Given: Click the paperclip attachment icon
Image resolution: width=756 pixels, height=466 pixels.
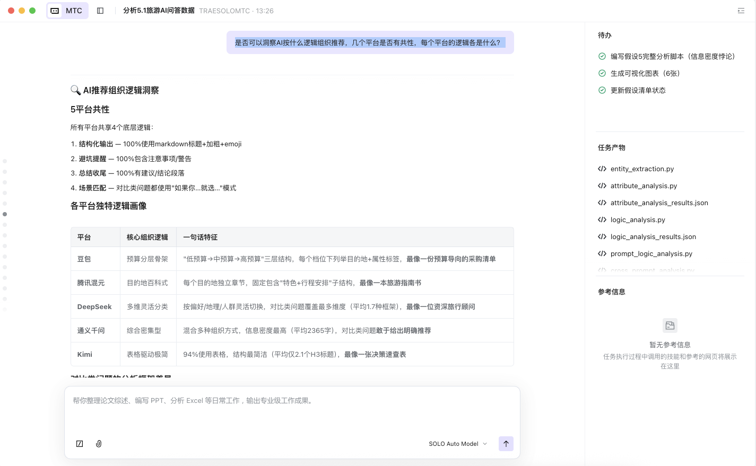Looking at the screenshot, I should coord(99,444).
